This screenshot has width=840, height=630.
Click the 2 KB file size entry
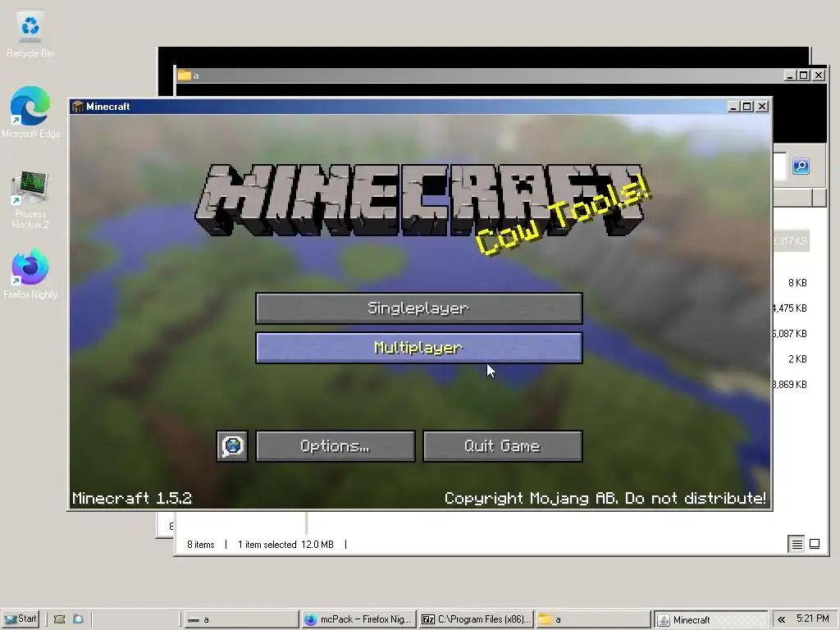pos(797,359)
